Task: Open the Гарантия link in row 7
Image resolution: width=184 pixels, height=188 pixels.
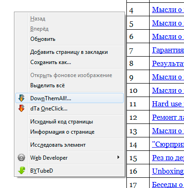Action: 168,50
